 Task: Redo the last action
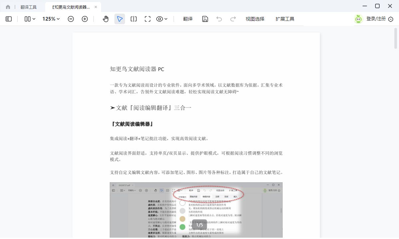(233, 19)
